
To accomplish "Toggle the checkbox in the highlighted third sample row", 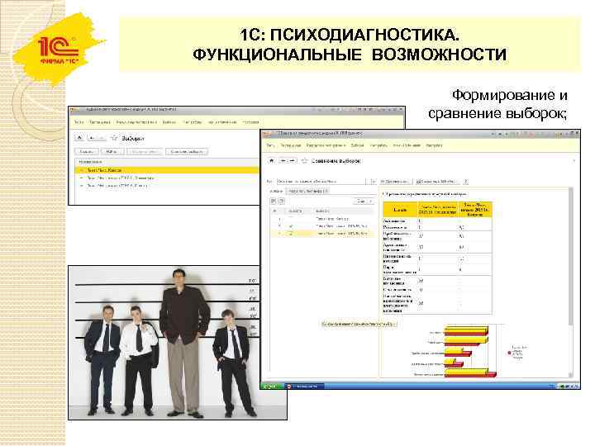I will (x=291, y=234).
